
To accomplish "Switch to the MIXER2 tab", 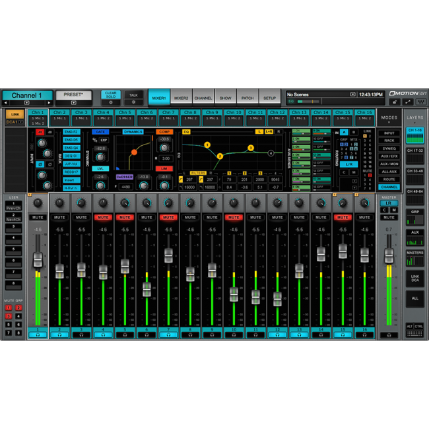I will [181, 98].
